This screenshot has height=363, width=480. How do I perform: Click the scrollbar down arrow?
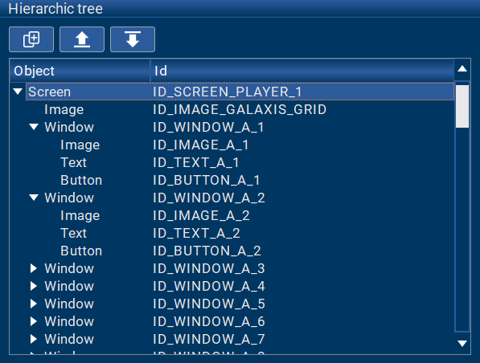[x=462, y=344]
